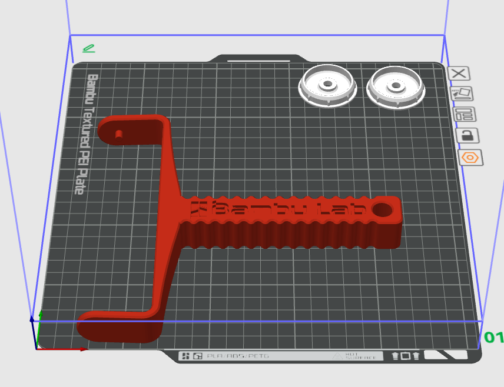Click the arrange objects plate icon
The width and height of the screenshot is (504, 387).
(x=465, y=114)
